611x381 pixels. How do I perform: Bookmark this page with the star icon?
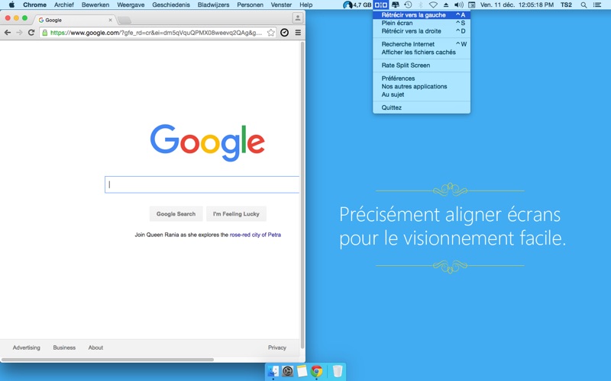coord(271,33)
